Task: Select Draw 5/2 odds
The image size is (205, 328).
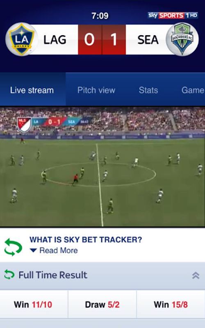Action: point(102,304)
